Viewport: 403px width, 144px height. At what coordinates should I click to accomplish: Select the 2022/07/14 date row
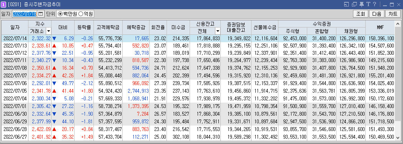pos(198,39)
